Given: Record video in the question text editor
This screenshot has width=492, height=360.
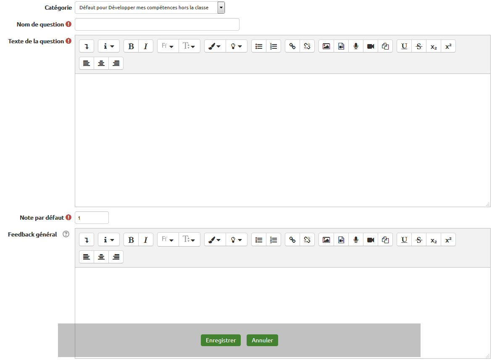Looking at the screenshot, I should coord(371,47).
